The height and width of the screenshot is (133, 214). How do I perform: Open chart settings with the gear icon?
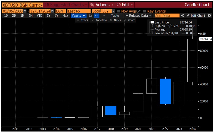209,16
